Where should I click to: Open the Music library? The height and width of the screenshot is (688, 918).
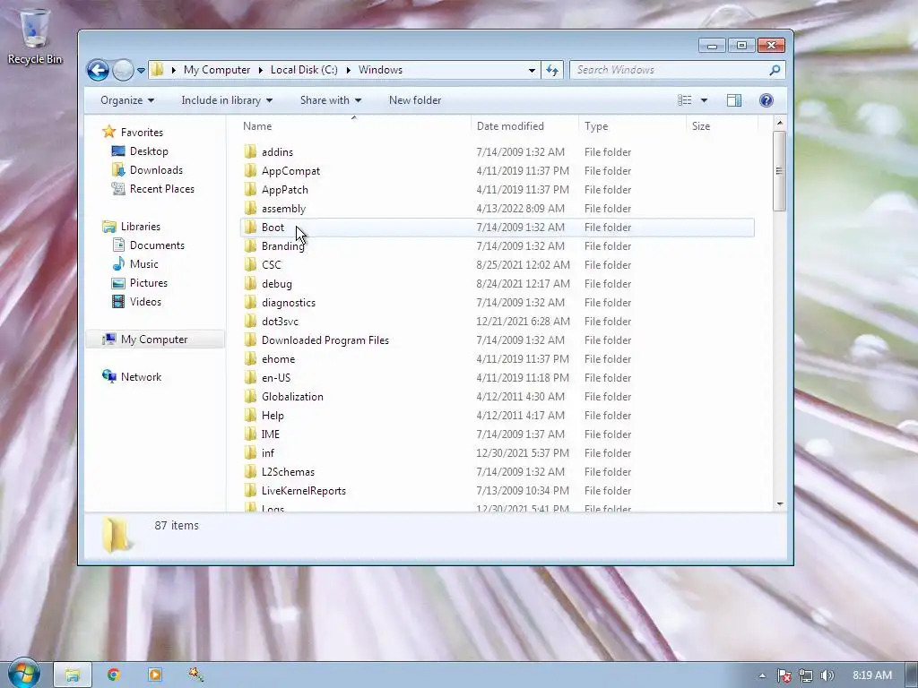(144, 264)
